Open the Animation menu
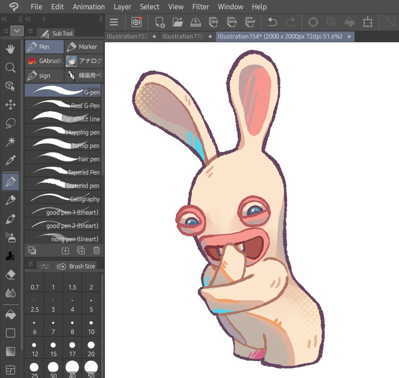Screen dimensions: 399x378 (89, 7)
